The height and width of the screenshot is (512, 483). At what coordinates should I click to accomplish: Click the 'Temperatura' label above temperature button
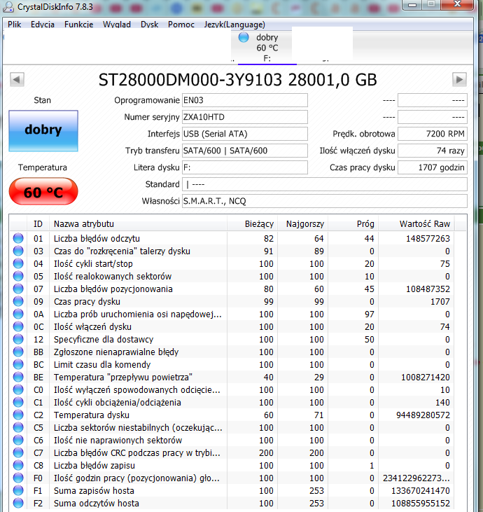pos(43,167)
